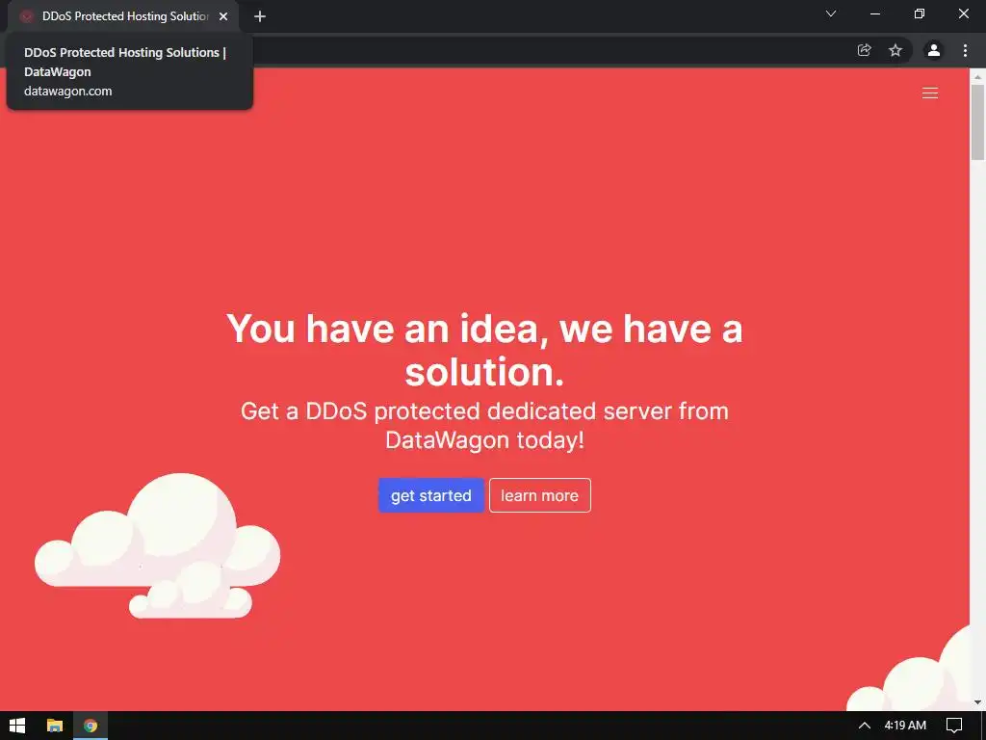Image resolution: width=986 pixels, height=740 pixels.
Task: Select the DDoS Protected Hosting Solutions tab
Action: [x=122, y=16]
